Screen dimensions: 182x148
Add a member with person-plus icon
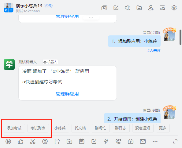pyautogui.click(x=151, y=8)
